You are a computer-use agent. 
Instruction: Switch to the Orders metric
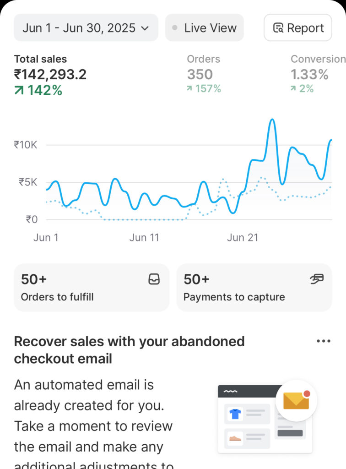click(204, 74)
